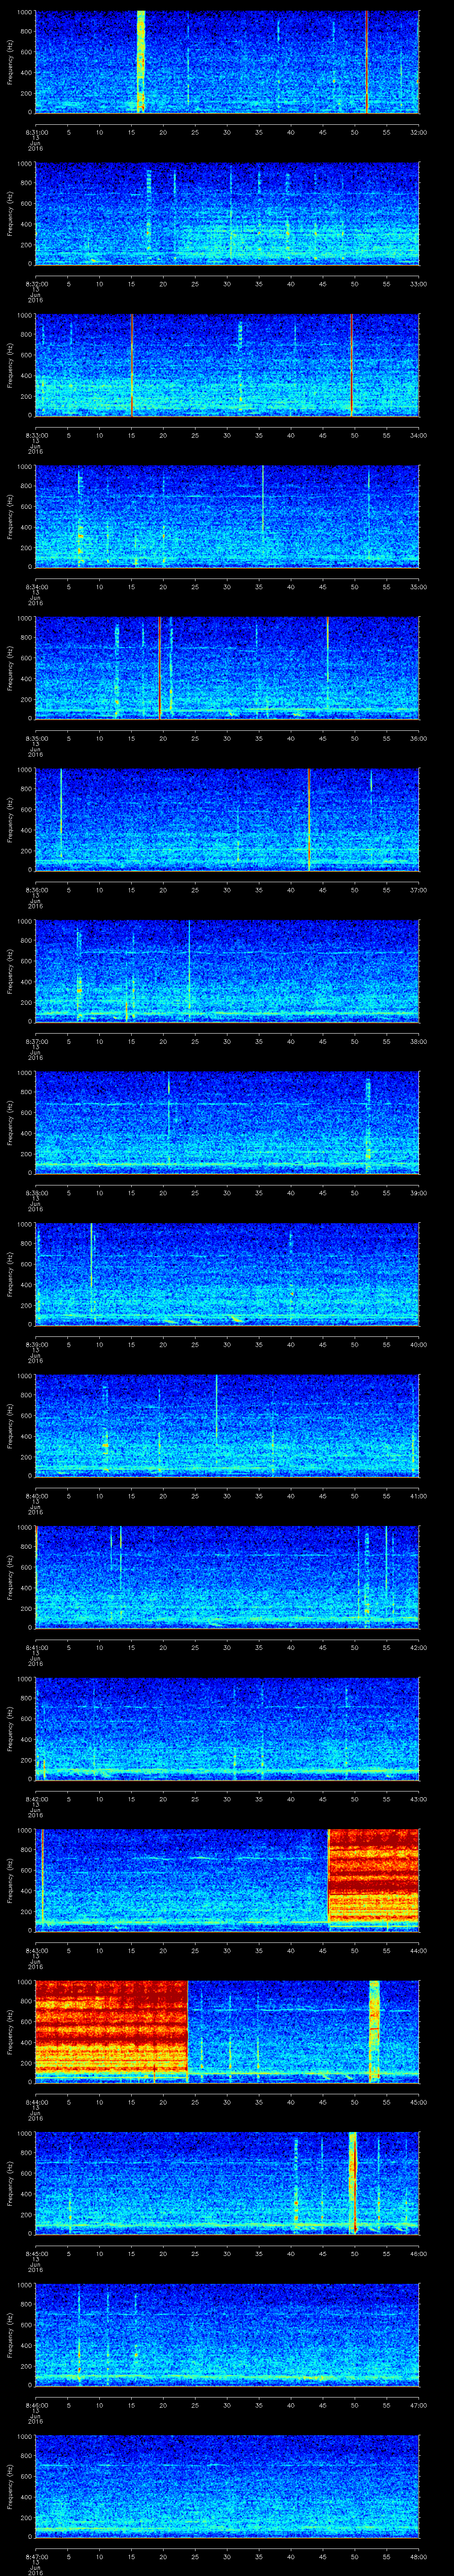Select the 34:00 end-time label
This screenshot has height=2576, width=454.
coord(418,435)
